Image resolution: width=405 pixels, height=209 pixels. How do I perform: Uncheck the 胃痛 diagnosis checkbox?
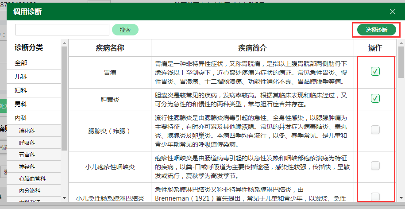tap(375, 71)
